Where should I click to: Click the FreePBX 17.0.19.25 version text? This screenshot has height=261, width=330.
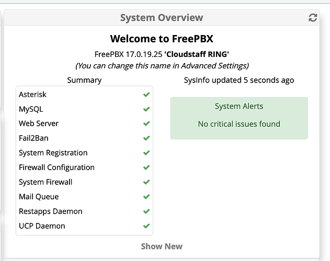point(128,54)
